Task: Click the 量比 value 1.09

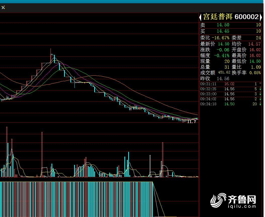Action: coord(256,67)
